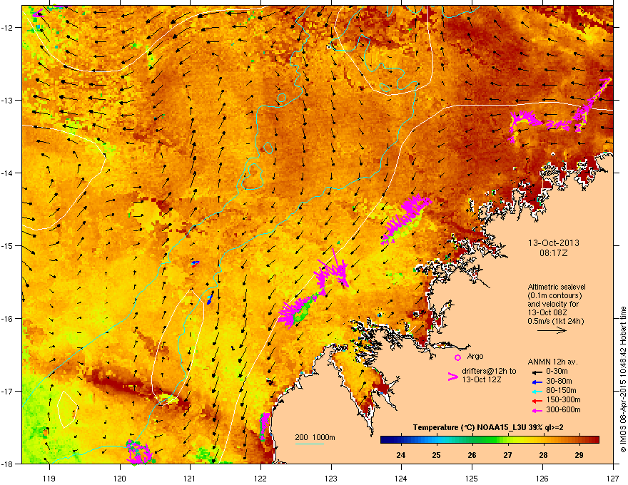
Task: Click the 'Argo' legend label
Action: (x=475, y=356)
